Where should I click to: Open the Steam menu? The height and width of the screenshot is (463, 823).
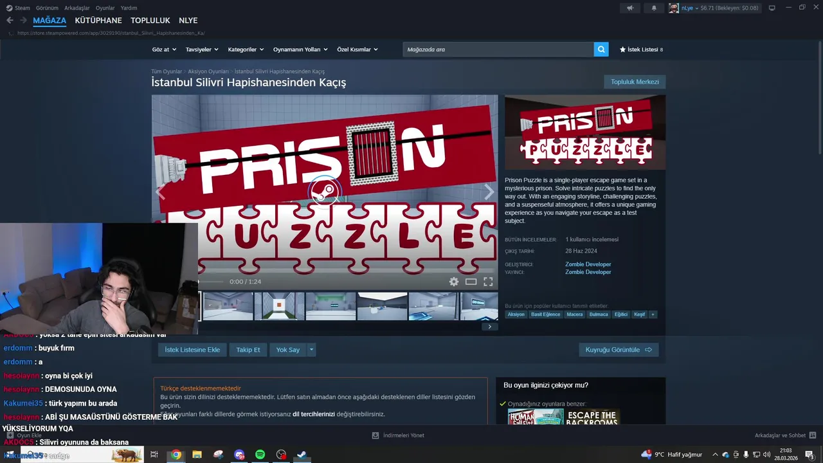click(18, 8)
